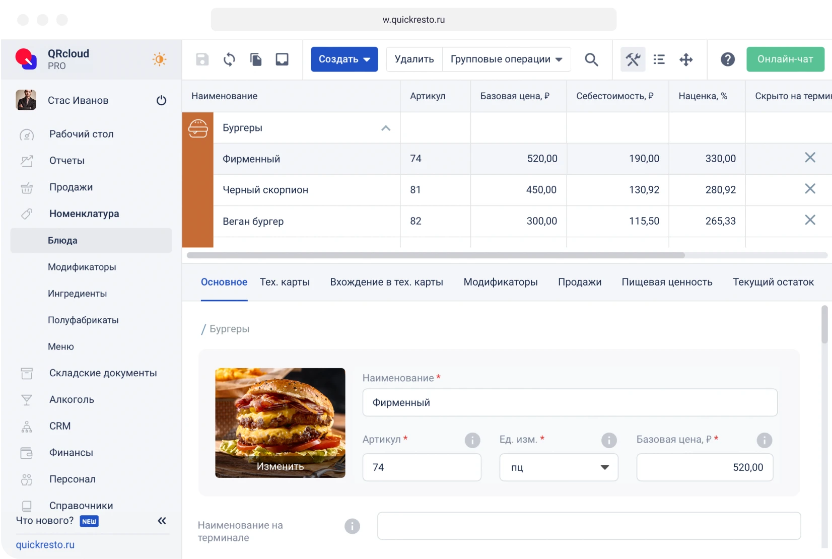The height and width of the screenshot is (559, 832).
Task: Click the move/reorder arrows icon
Action: pyautogui.click(x=685, y=59)
